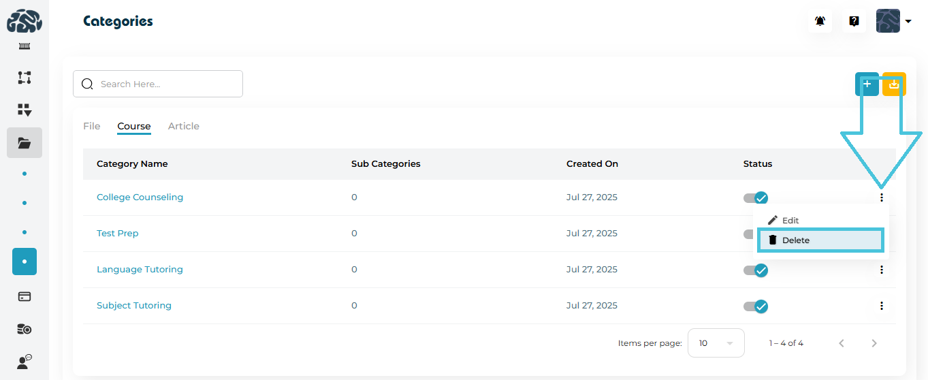
Task: Open the folder icon in sidebar
Action: (x=25, y=143)
